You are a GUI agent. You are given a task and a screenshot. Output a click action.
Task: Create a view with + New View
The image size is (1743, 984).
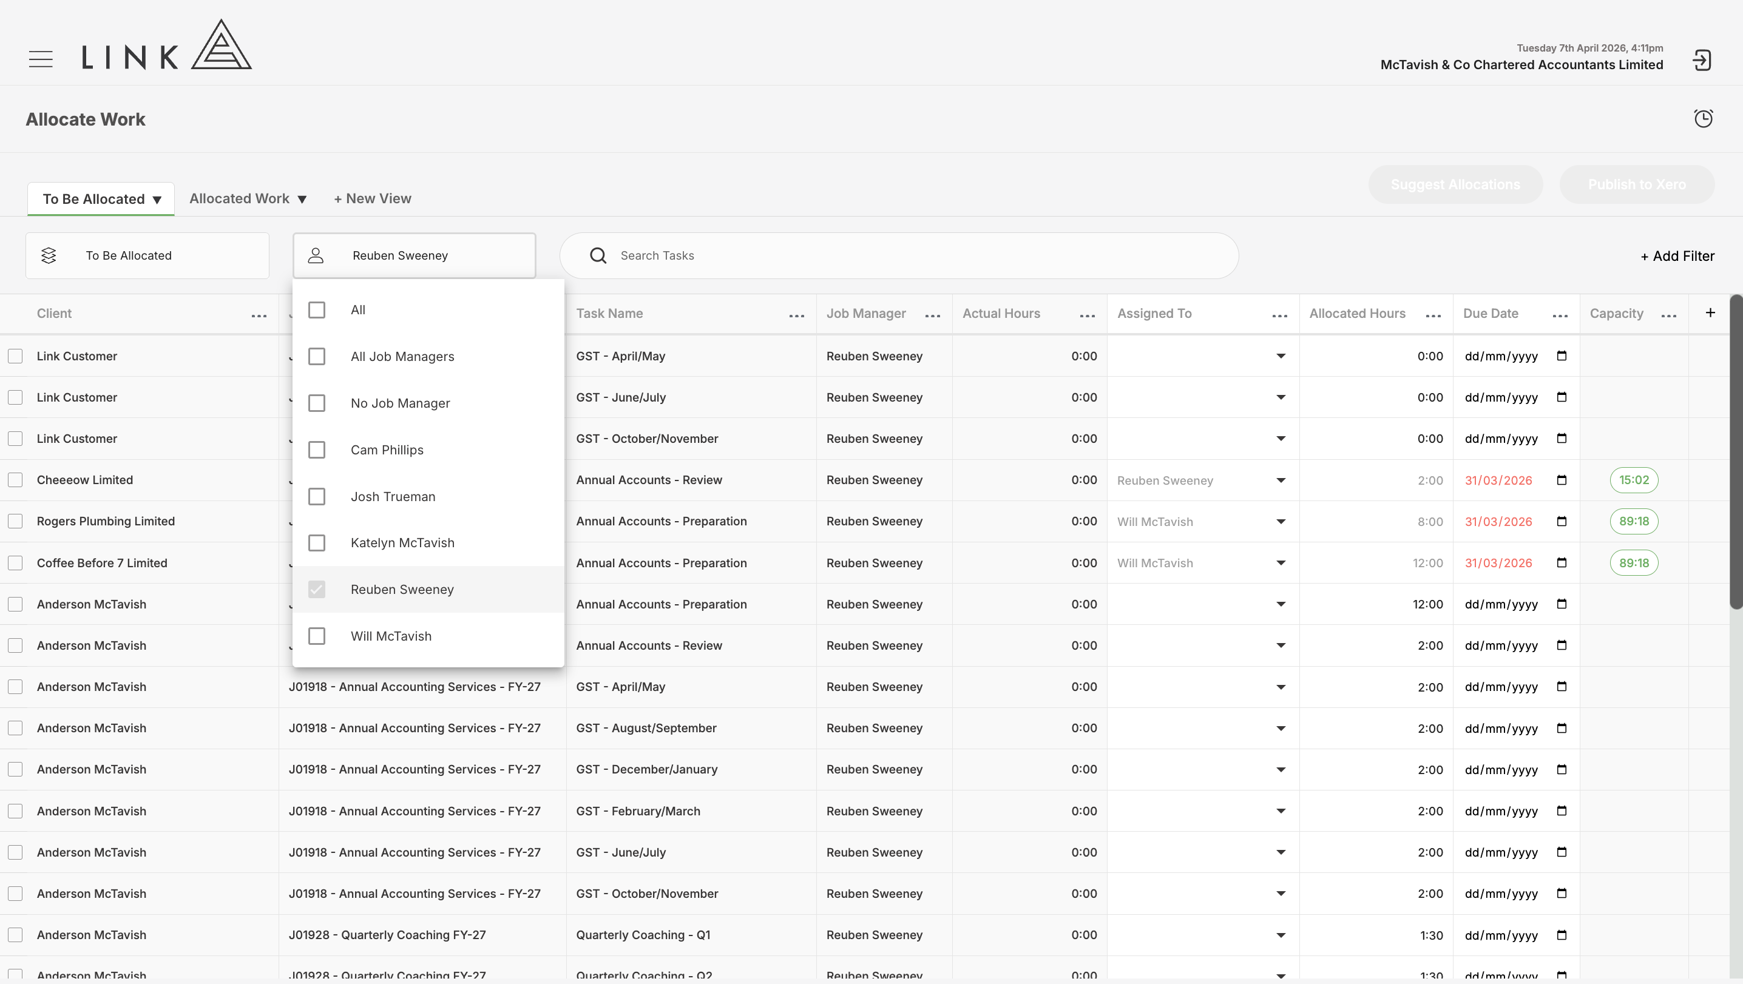click(372, 199)
